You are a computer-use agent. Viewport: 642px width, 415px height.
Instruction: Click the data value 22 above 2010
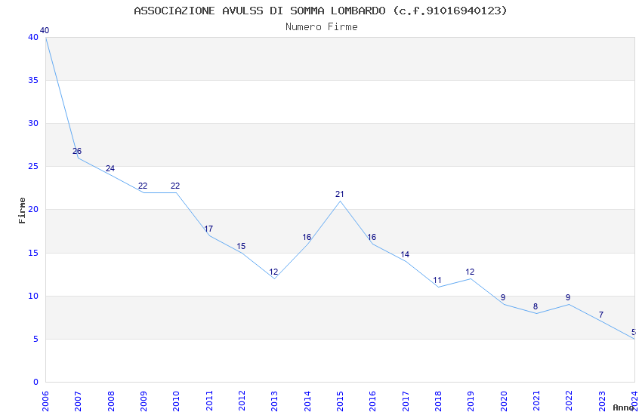click(175, 186)
